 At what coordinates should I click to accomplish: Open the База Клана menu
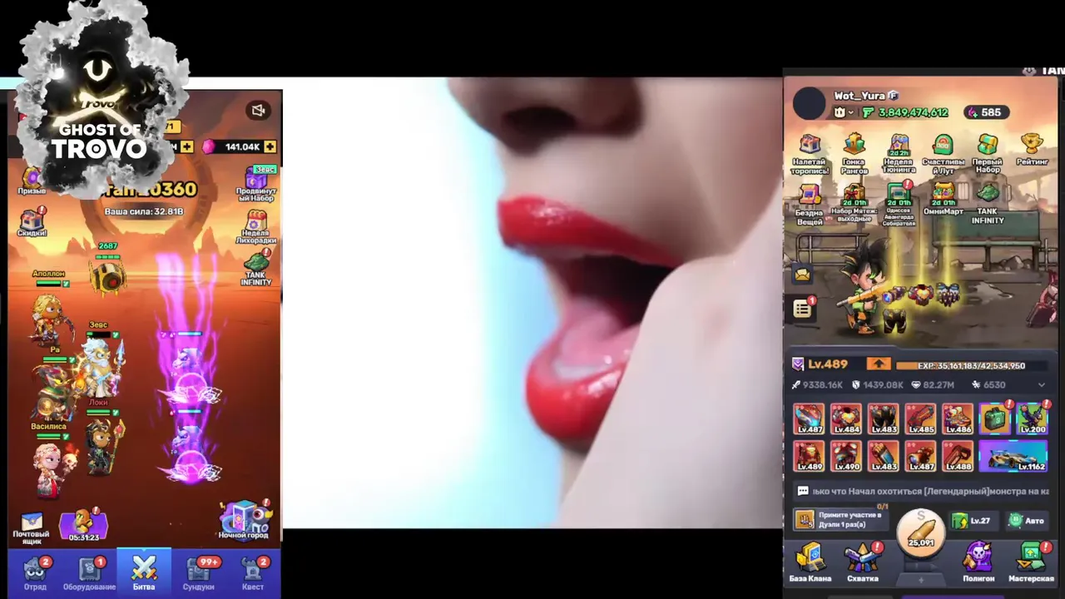point(810,562)
